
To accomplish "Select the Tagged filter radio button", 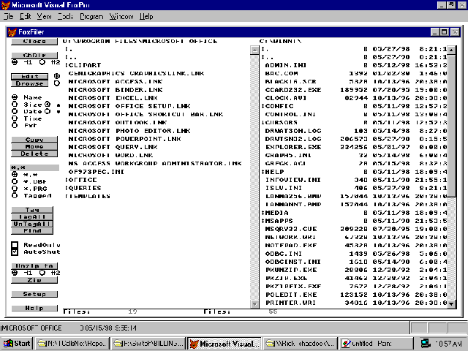I will pos(15,196).
